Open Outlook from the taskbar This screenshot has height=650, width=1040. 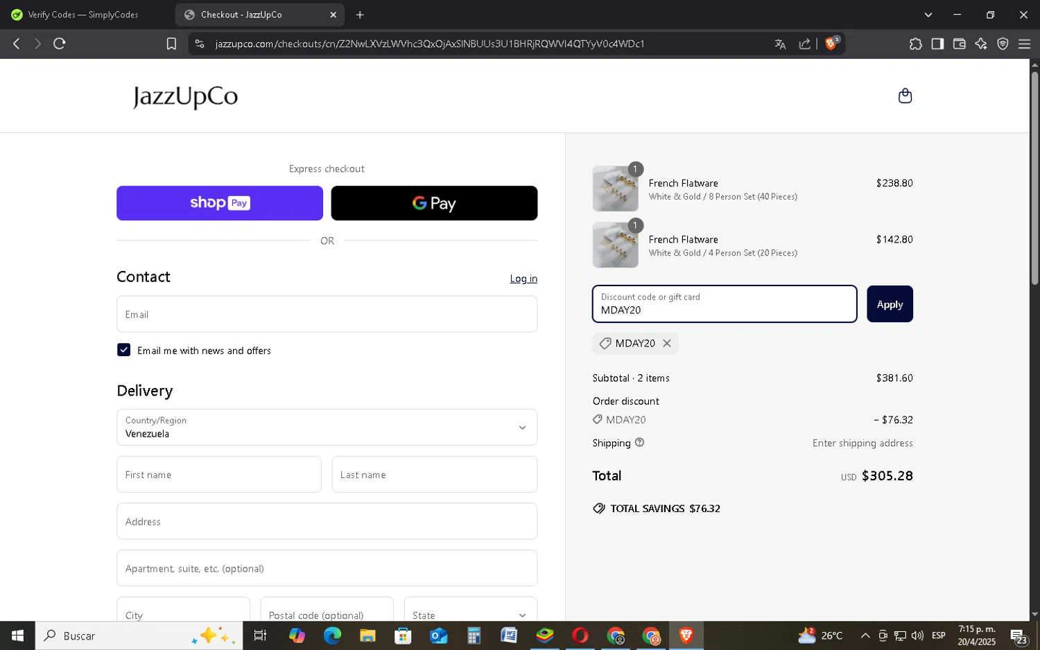click(438, 635)
